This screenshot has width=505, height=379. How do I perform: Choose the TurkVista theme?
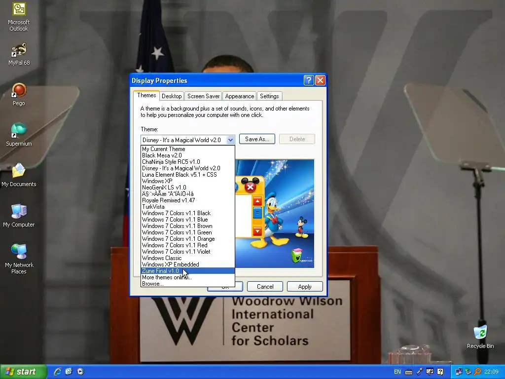188,207
